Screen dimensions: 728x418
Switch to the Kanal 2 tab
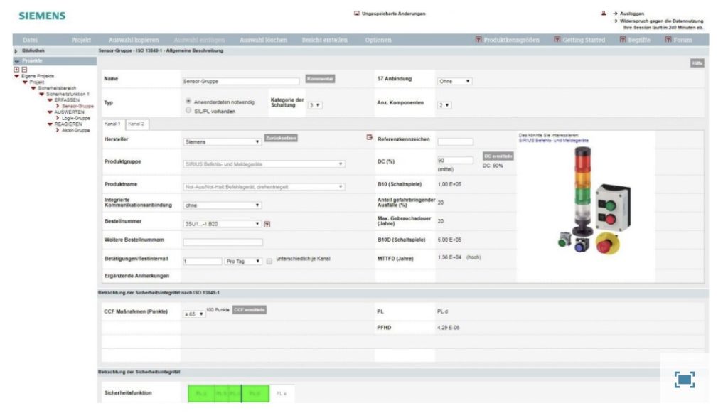tap(134, 123)
